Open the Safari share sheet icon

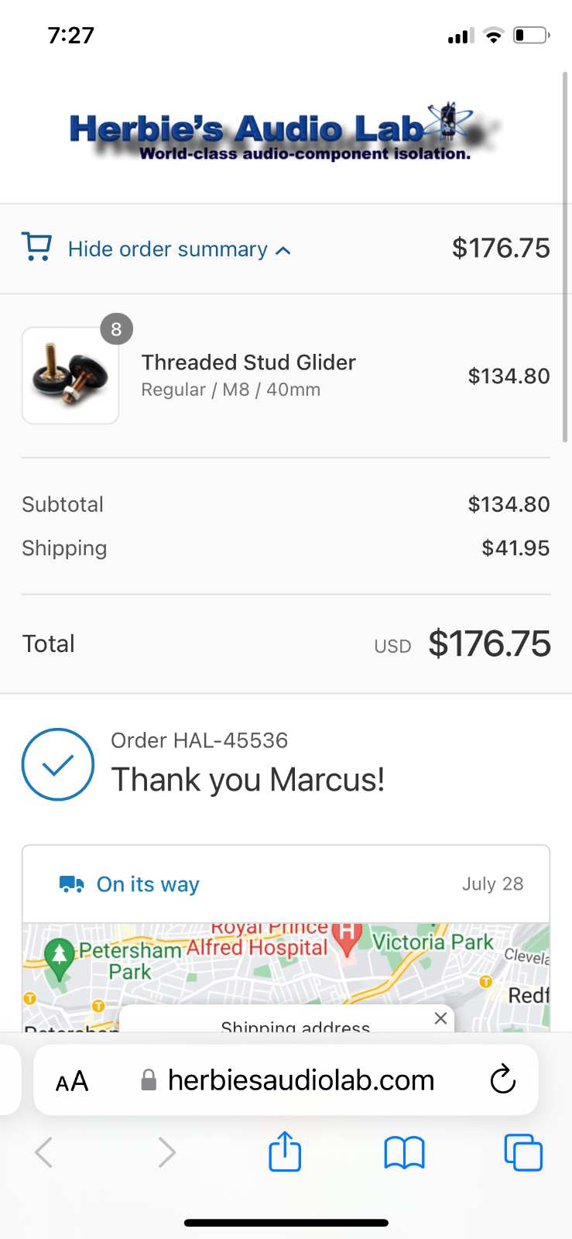[285, 1151]
